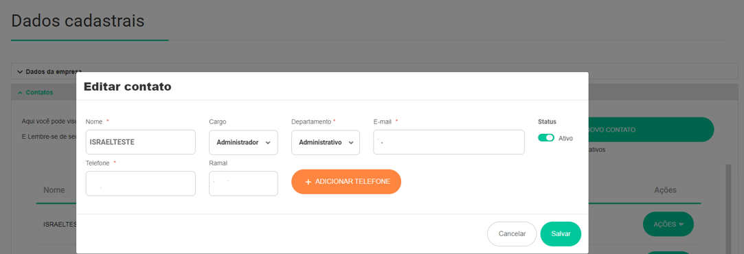
Task: Click the E-mail input field
Action: click(449, 142)
